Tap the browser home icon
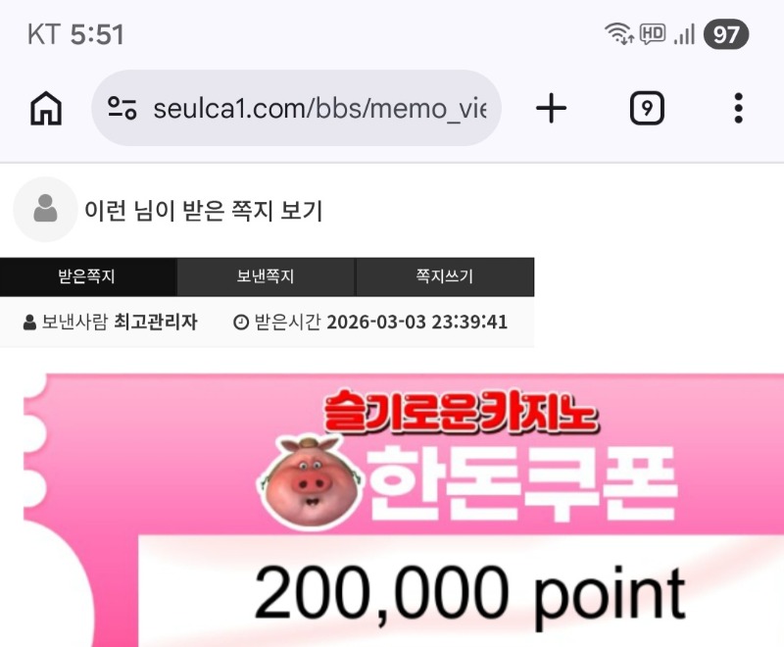 click(x=46, y=108)
